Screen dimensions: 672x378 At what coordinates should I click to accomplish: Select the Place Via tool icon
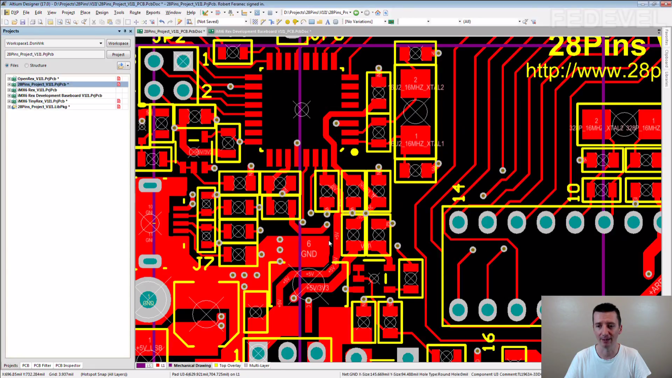click(x=295, y=22)
